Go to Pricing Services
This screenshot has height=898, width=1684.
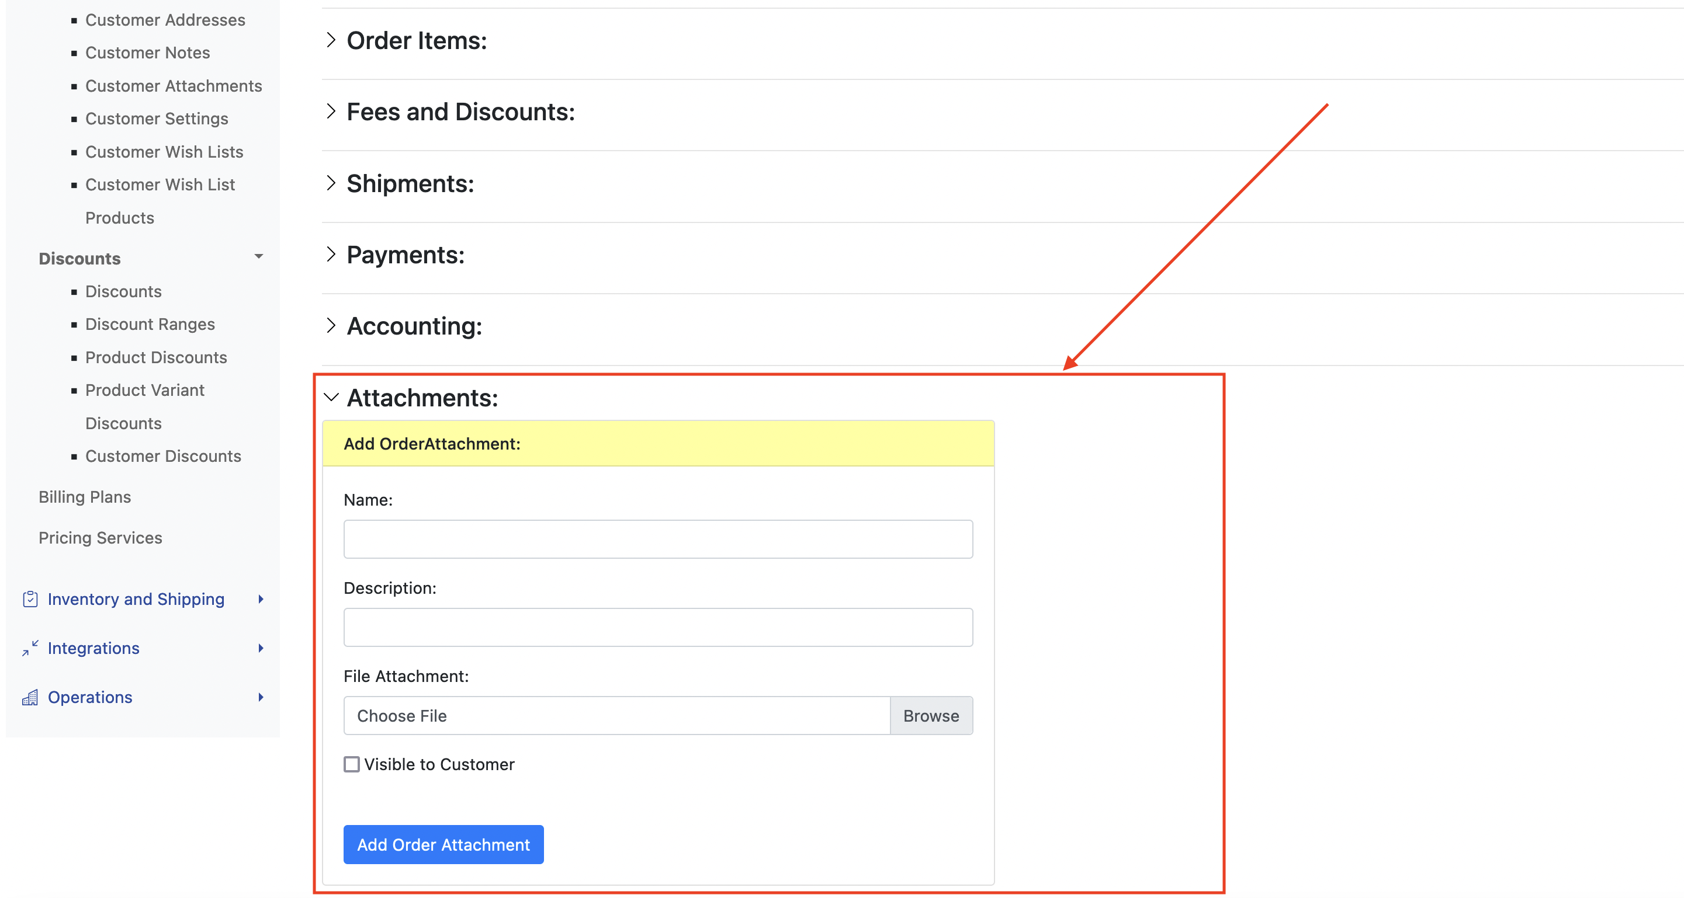coord(101,538)
